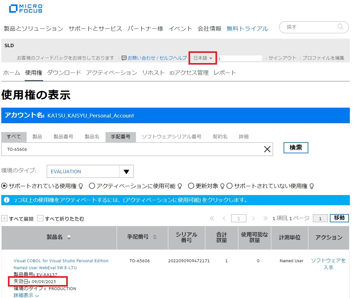Image resolution: width=353 pixels, height=298 pixels.
Task: Switch to the レポート tab
Action: [x=225, y=73]
